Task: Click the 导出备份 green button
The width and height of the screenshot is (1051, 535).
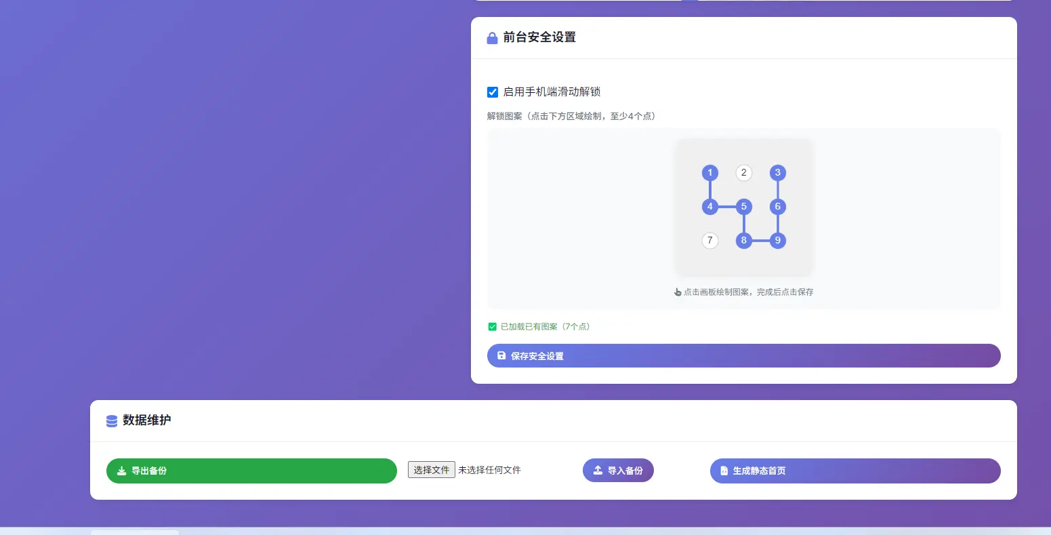Action: click(x=251, y=471)
